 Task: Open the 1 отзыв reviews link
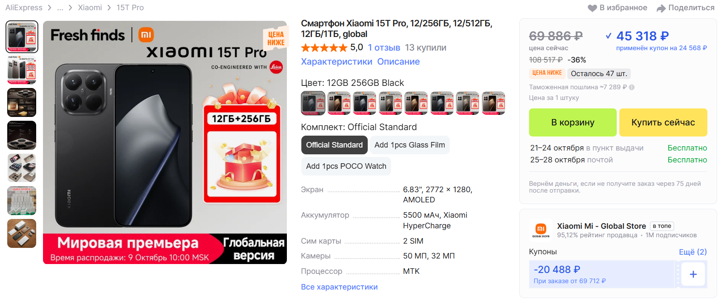[384, 48]
